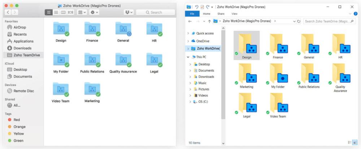Viewport: 361px width, 149px height.
Task: Filter by Green tag
Action: (16, 140)
